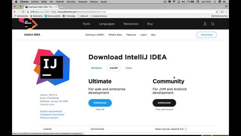Open the Historial menu
This screenshot has width=241, height=136.
coord(59,2)
